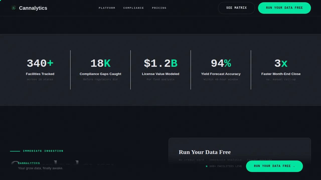Select the Faster Month-End Close label
The width and height of the screenshot is (321, 180).
281,74
